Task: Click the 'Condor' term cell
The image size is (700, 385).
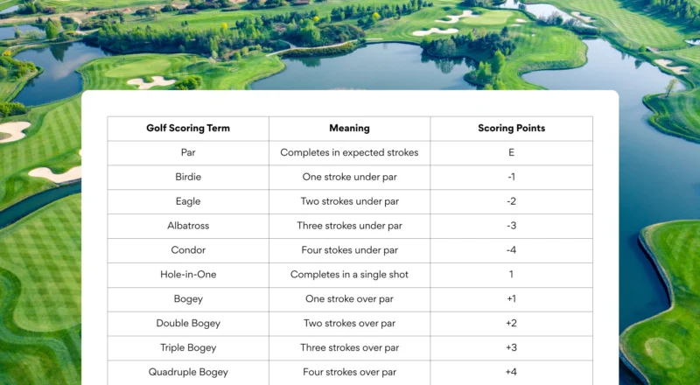Action: (x=188, y=250)
